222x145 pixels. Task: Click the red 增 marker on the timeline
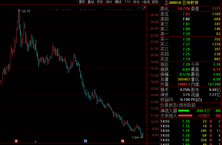click(122, 141)
